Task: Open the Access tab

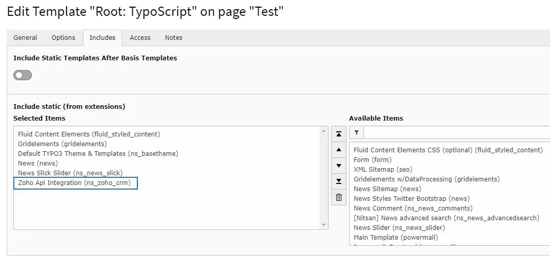Action: [x=140, y=38]
